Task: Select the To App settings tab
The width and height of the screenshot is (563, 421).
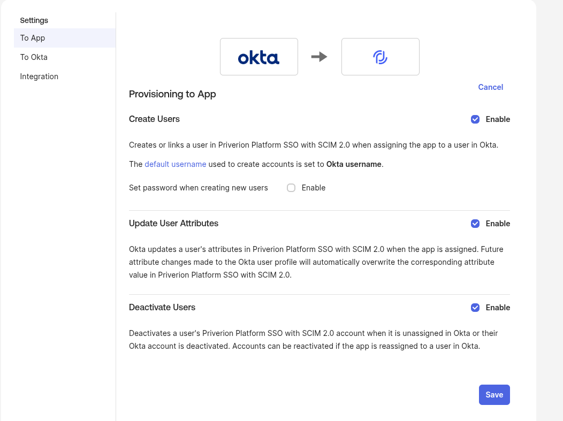Action: 33,38
